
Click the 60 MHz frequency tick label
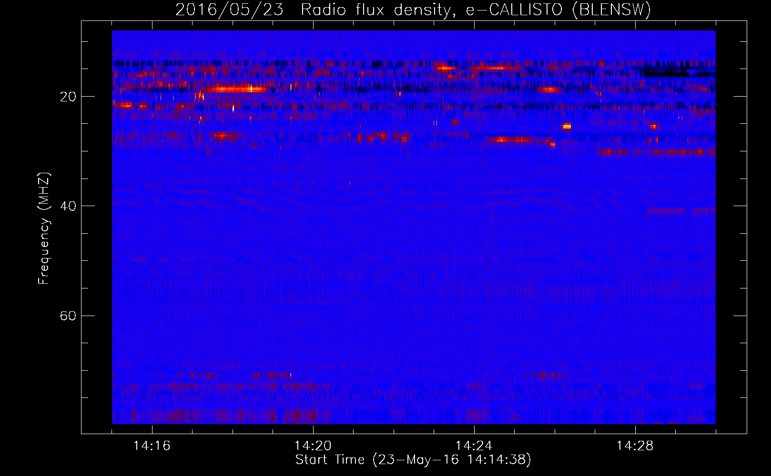tap(68, 316)
